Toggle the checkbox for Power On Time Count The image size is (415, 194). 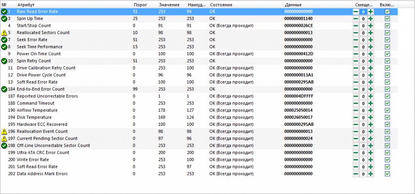(387, 54)
